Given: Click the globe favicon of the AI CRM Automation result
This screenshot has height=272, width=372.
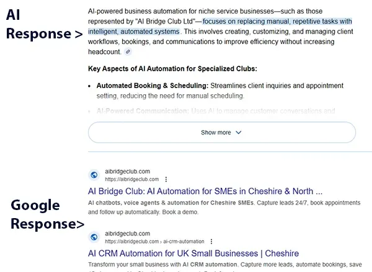Looking at the screenshot, I should pos(94,237).
